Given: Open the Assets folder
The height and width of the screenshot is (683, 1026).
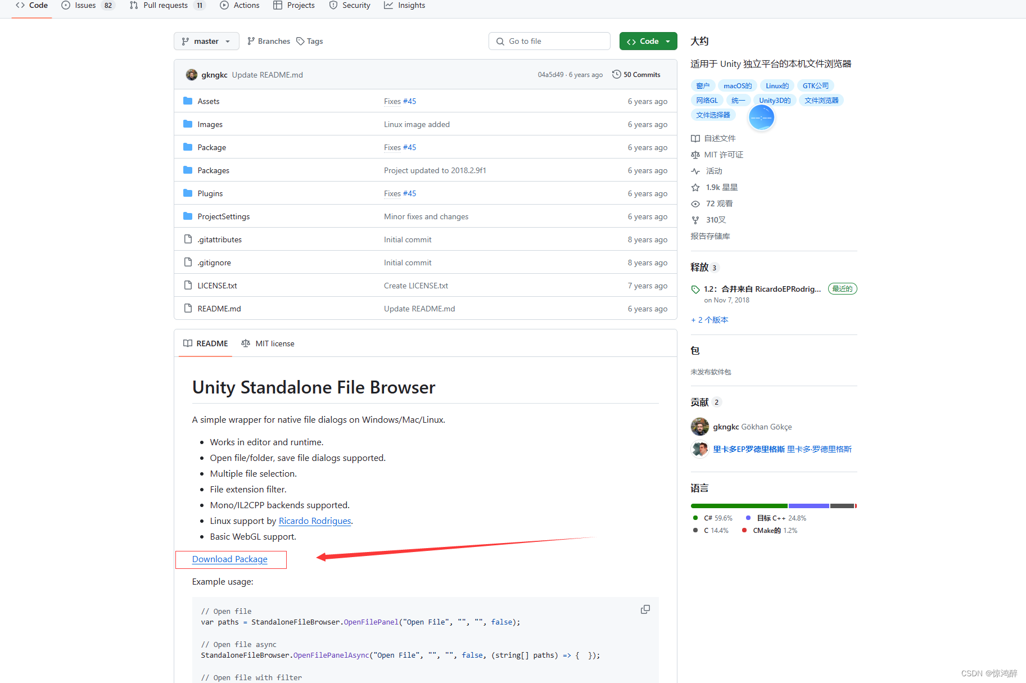Looking at the screenshot, I should 209,101.
